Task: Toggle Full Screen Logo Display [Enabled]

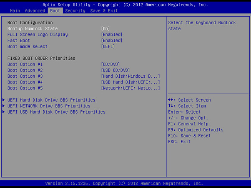Action: tap(112, 34)
